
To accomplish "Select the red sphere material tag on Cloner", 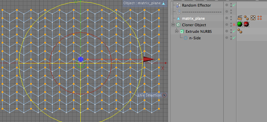I will [246, 24].
